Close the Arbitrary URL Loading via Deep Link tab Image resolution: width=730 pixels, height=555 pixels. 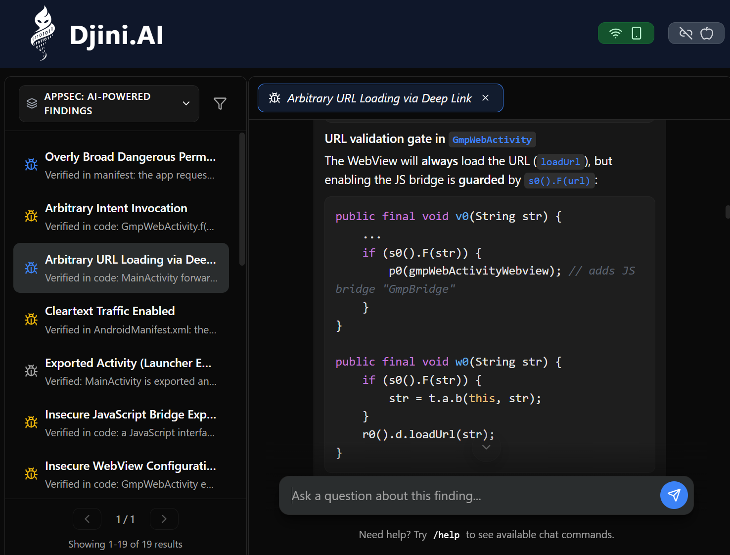486,98
